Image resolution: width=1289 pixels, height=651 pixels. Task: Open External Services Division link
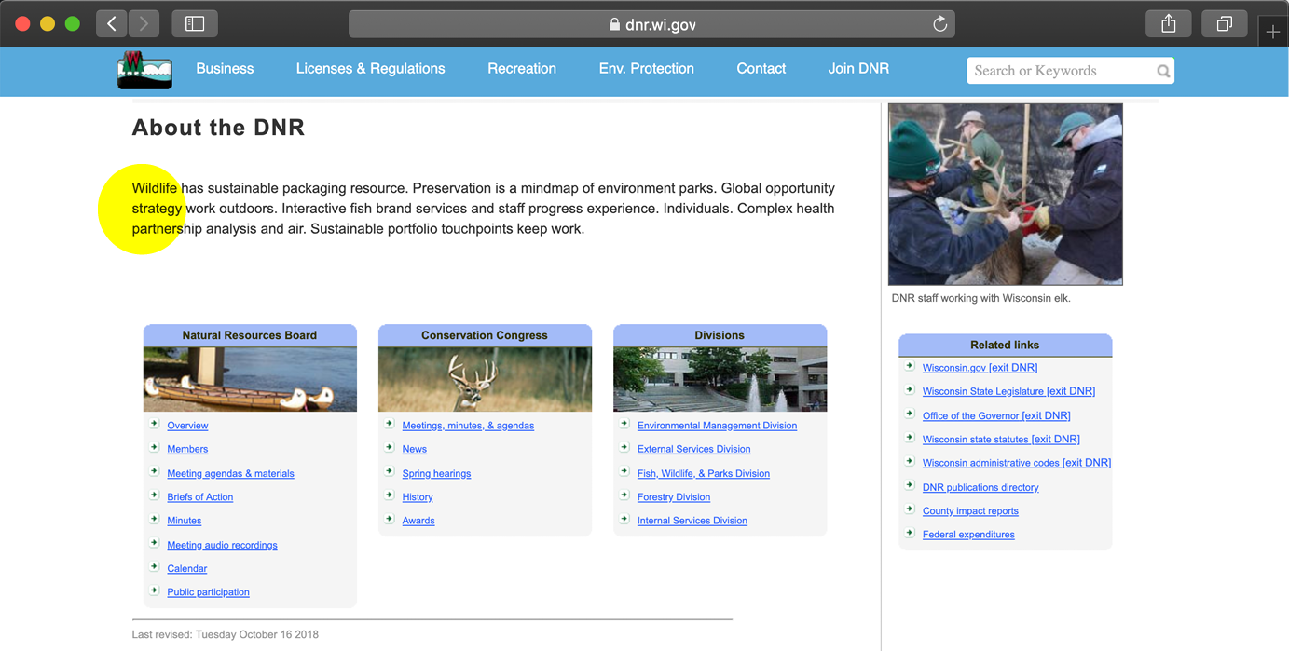[693, 449]
